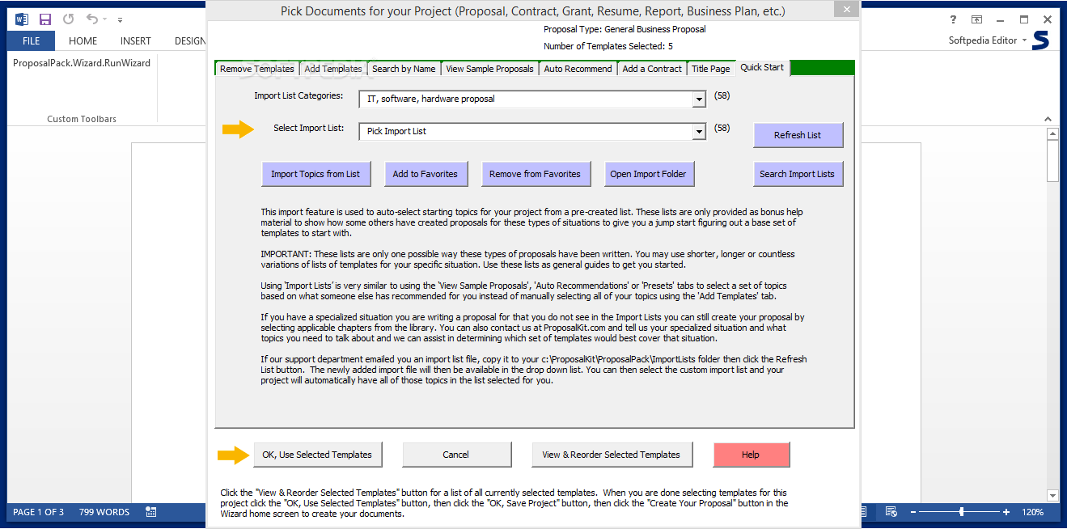Run the ProposalPack.Wizard.RunWizard macro button

click(x=82, y=62)
